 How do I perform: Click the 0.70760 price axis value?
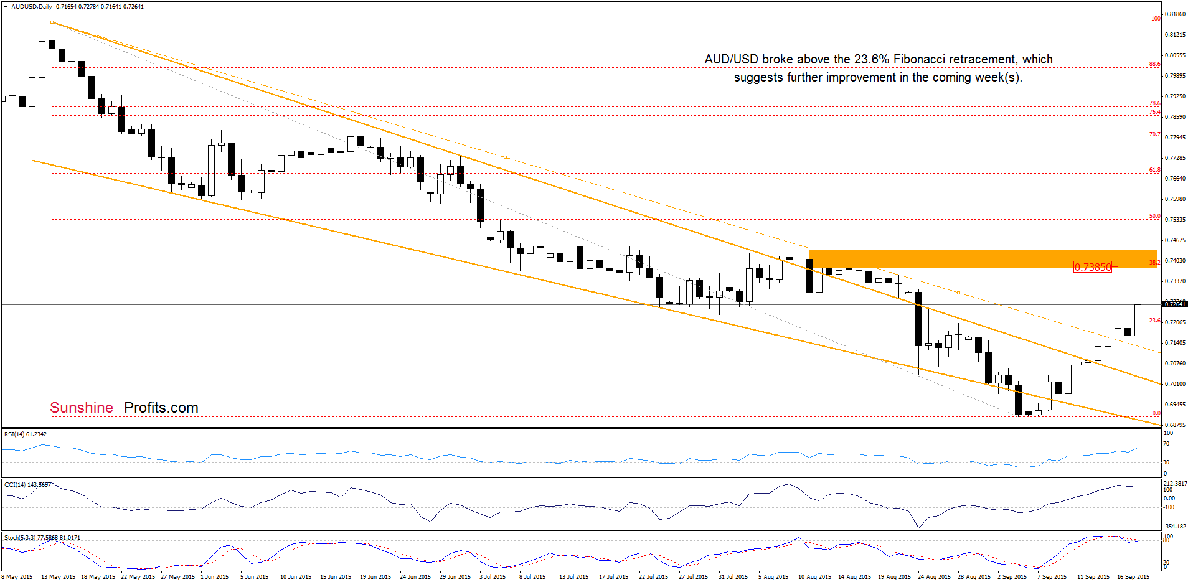(1176, 364)
